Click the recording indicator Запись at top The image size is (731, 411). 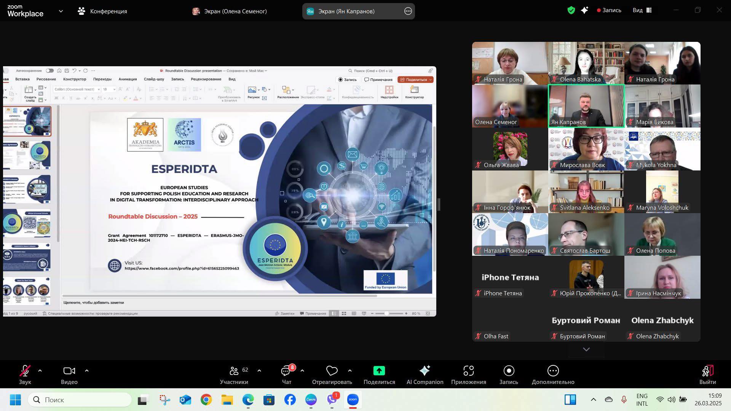click(x=609, y=10)
